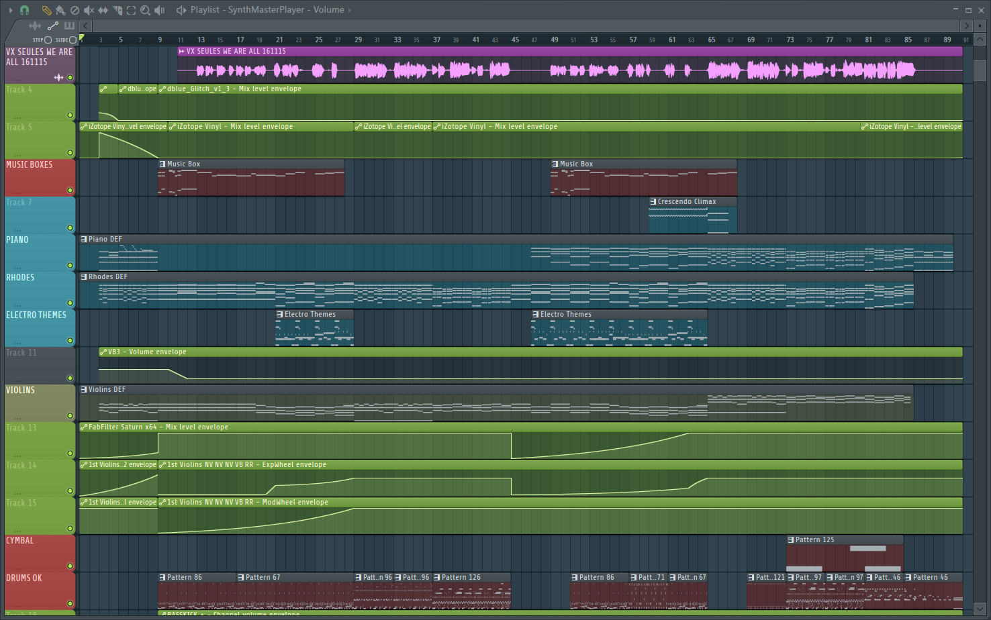The image size is (991, 620).
Task: Select the Delete tool
Action: [x=75, y=10]
